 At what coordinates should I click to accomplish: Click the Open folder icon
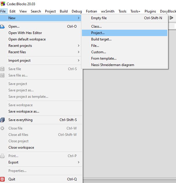2,26
